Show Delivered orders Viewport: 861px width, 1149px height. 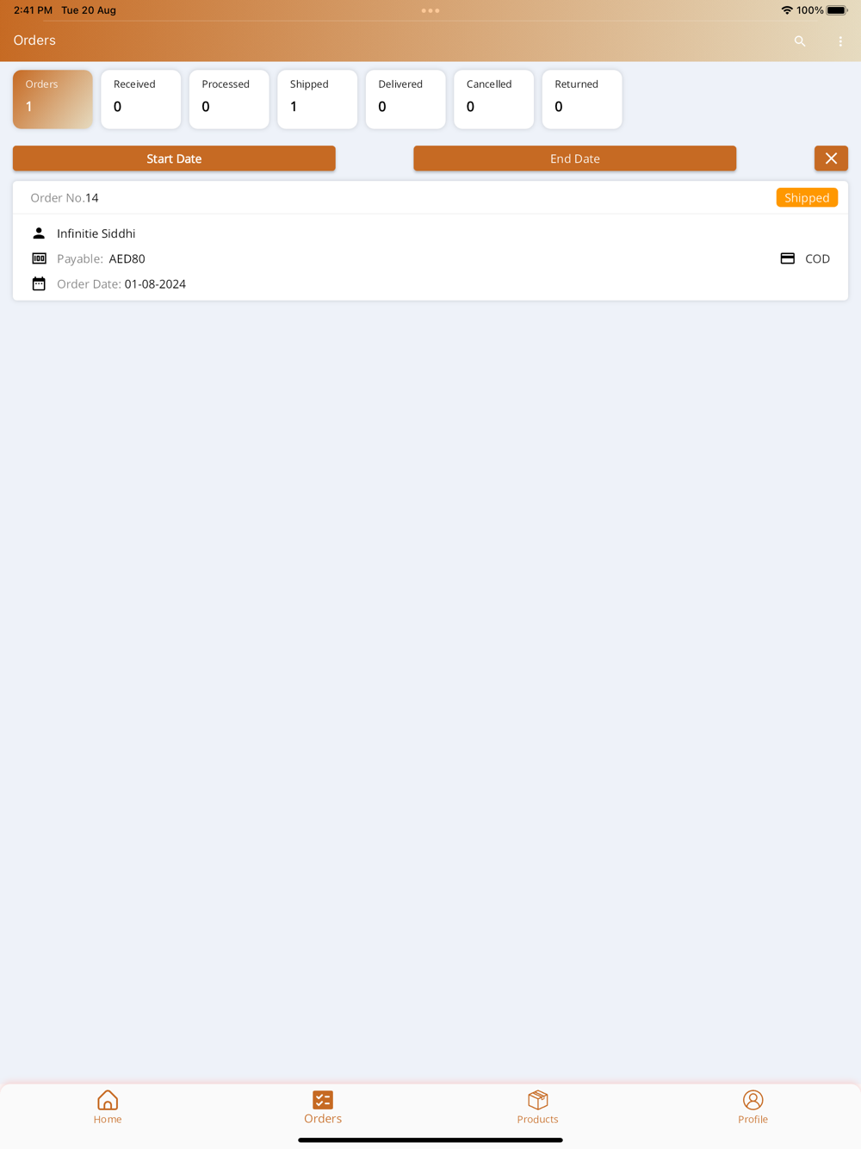406,99
